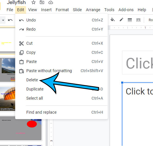
Task: Open the View menu
Action: point(32,10)
